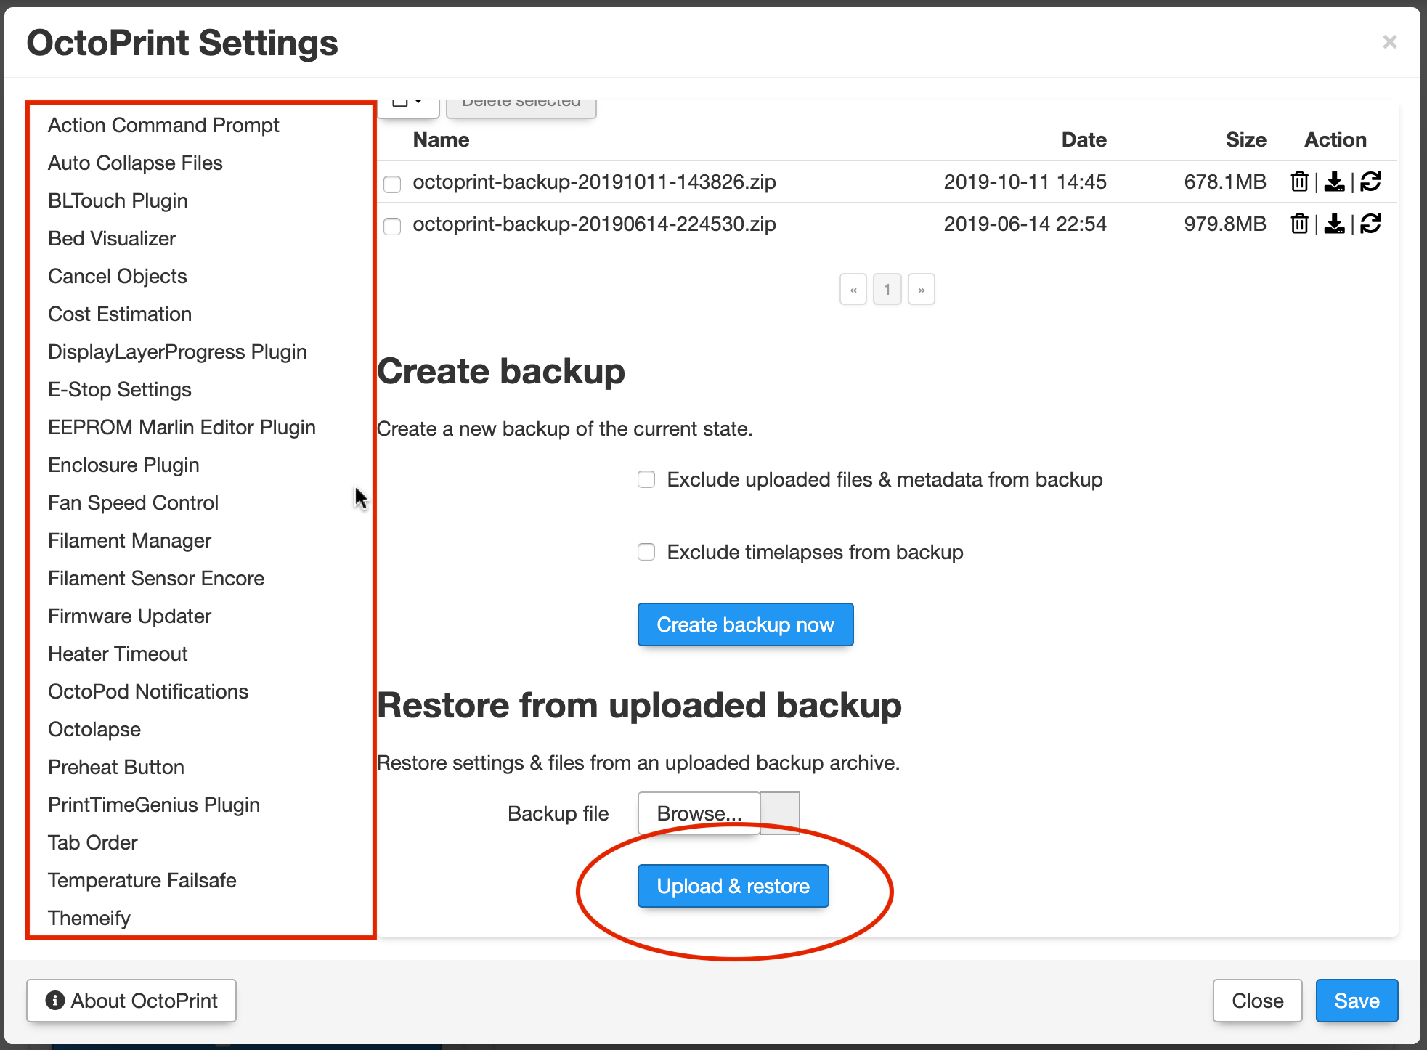Open E-Stop Settings section
1427x1050 pixels.
tap(120, 389)
